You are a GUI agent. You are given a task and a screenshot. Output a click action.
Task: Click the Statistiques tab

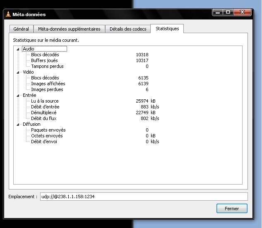(x=167, y=29)
